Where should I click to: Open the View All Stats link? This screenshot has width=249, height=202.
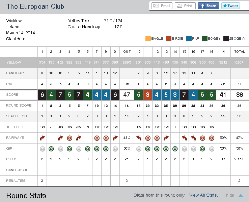(203, 195)
